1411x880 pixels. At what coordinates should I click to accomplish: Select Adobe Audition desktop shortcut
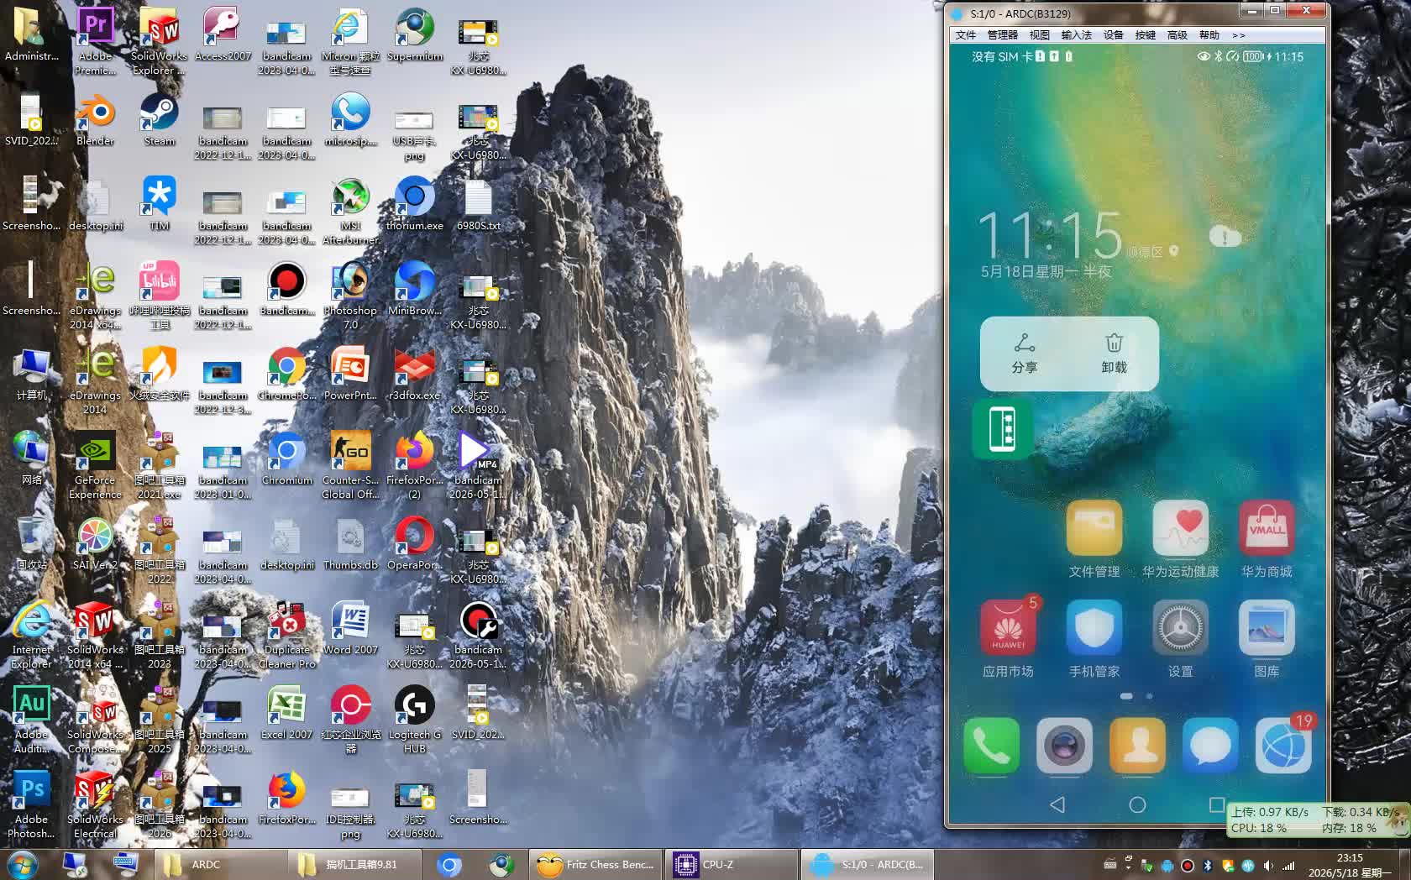pyautogui.click(x=31, y=719)
